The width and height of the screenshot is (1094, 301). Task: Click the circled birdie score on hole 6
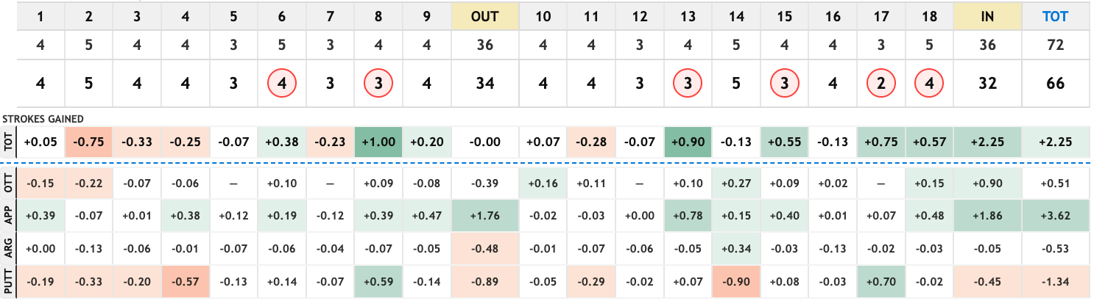[281, 84]
